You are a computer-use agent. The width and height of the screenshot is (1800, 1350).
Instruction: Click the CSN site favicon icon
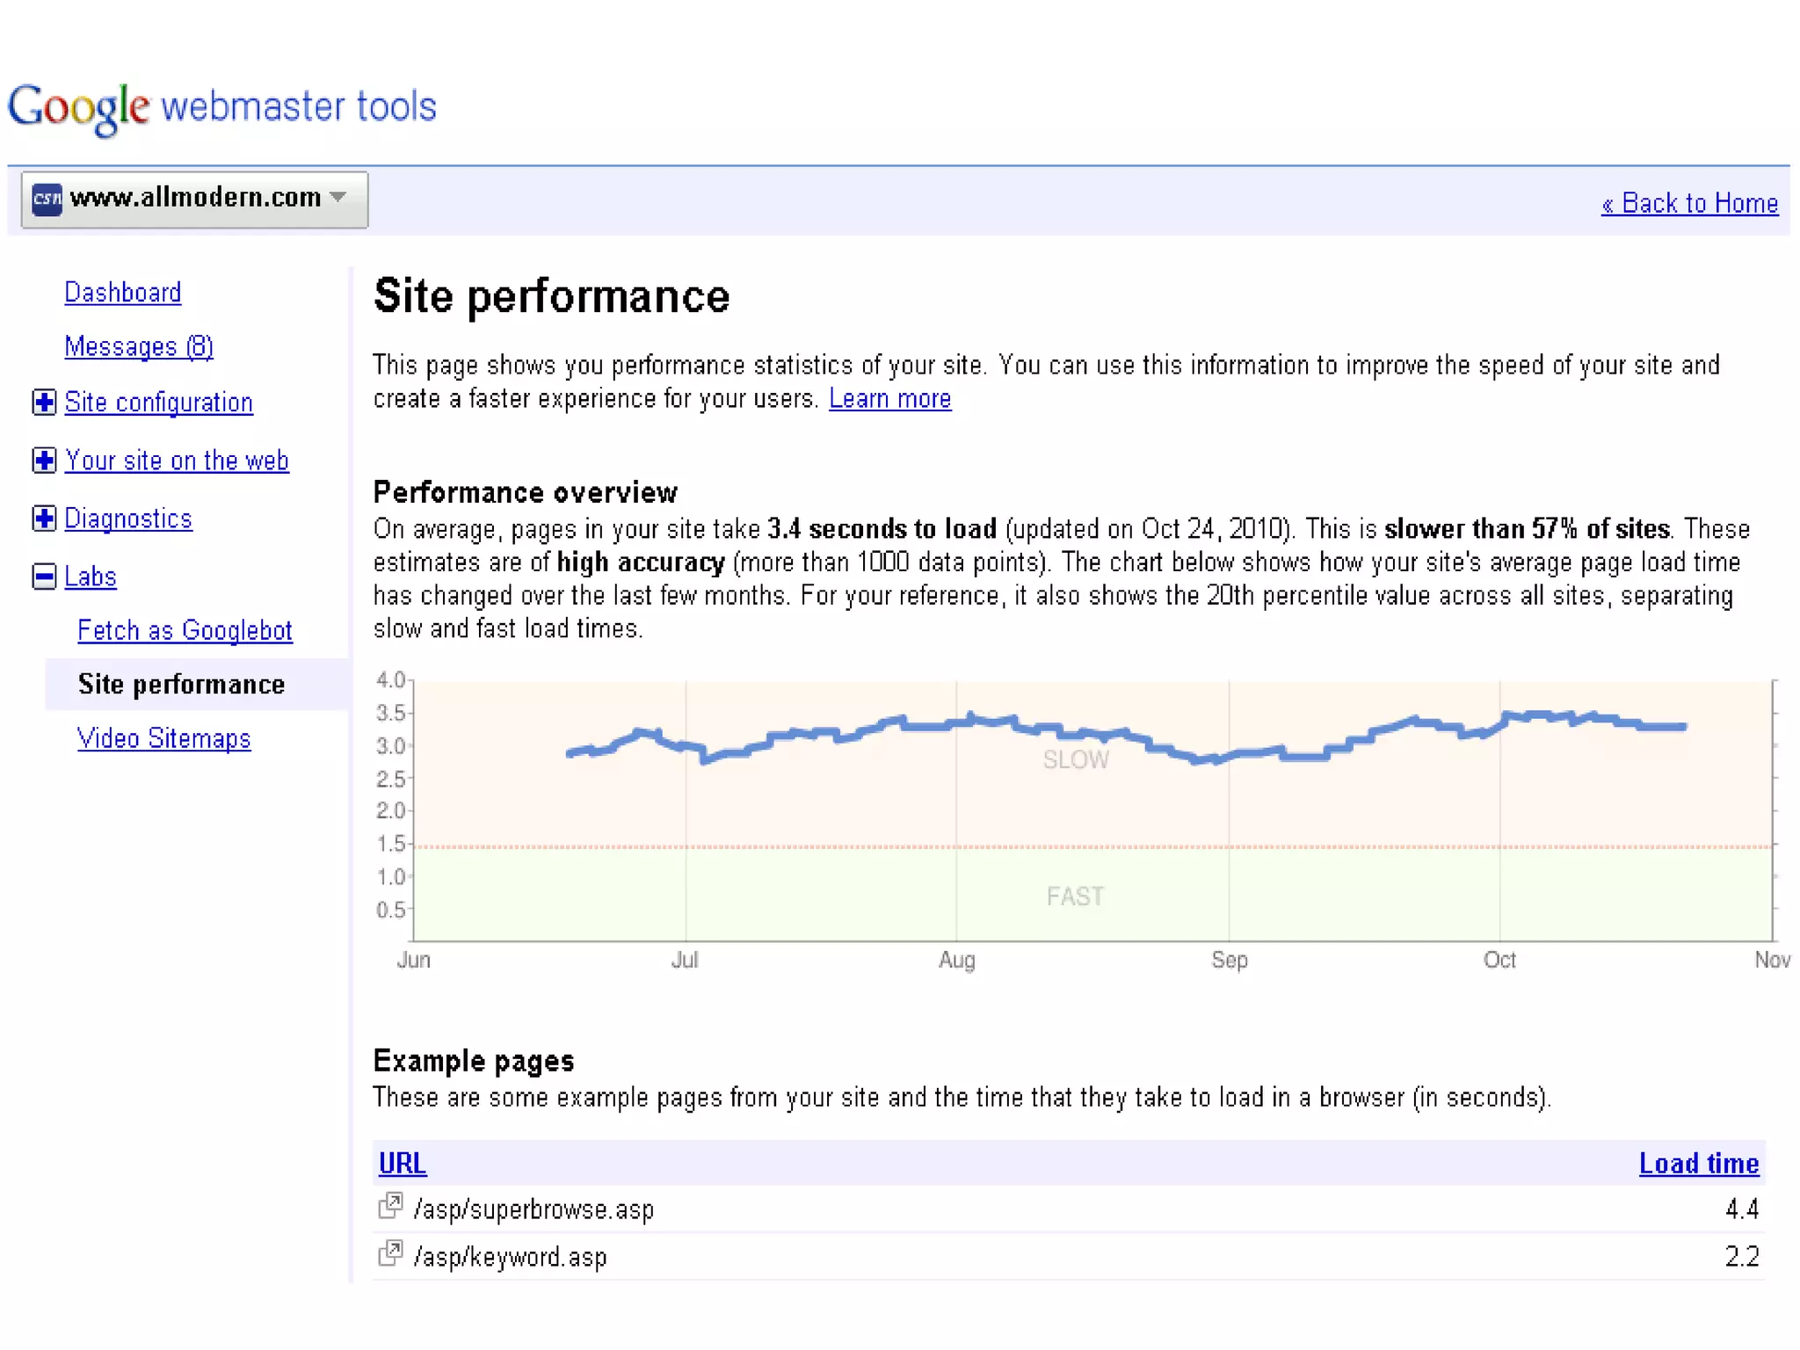pos(47,199)
